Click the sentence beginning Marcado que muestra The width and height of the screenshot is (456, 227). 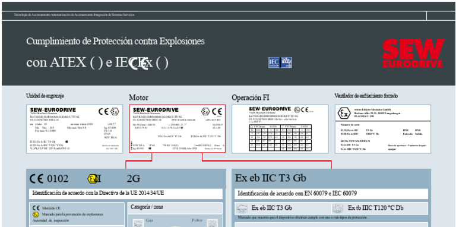coord(302,217)
